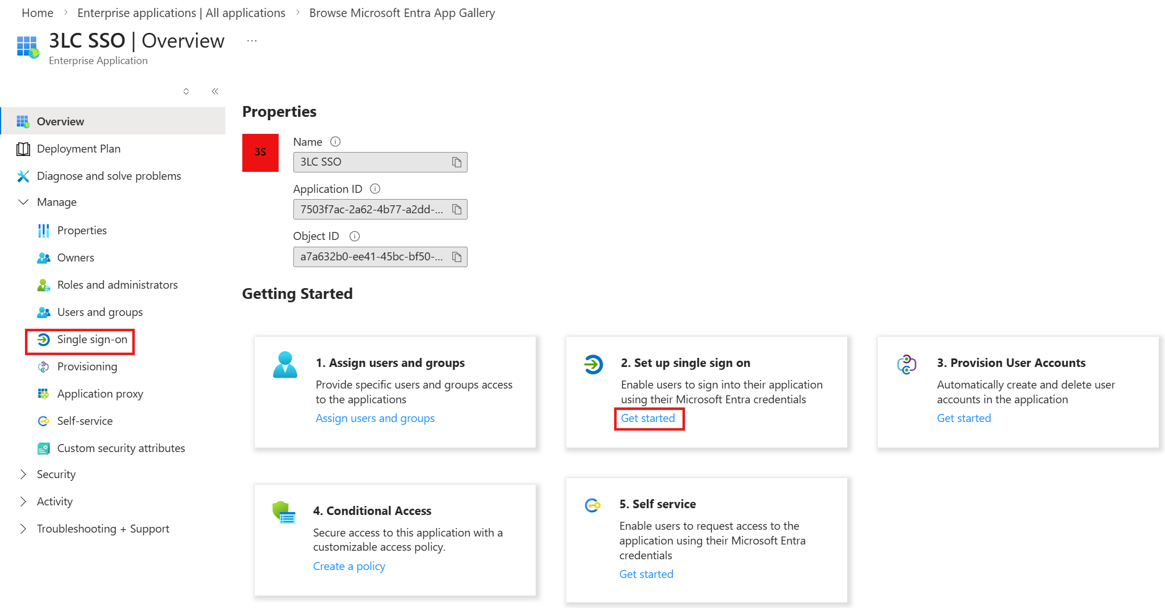Click the Conditional Access shield icon
This screenshot has width=1165, height=608.
click(x=284, y=513)
